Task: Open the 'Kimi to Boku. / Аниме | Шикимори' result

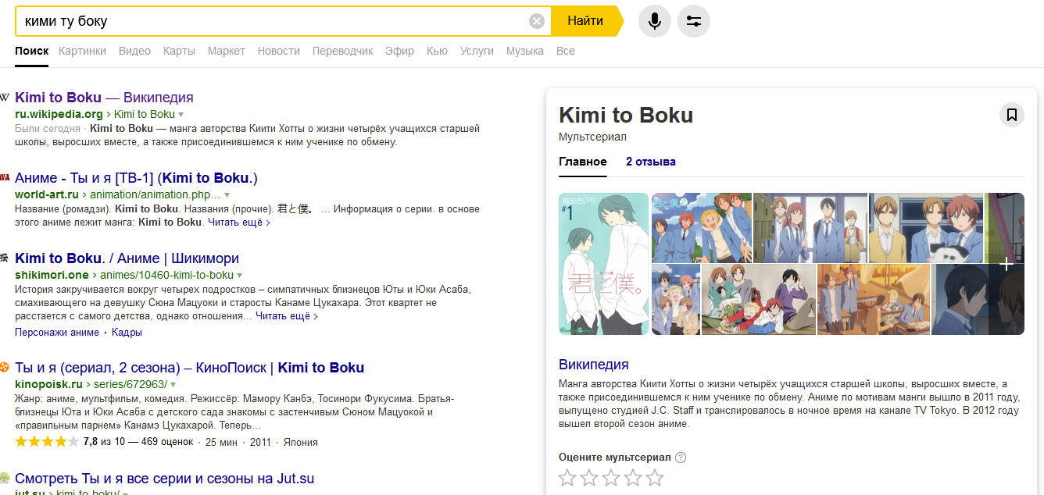Action: click(x=127, y=258)
